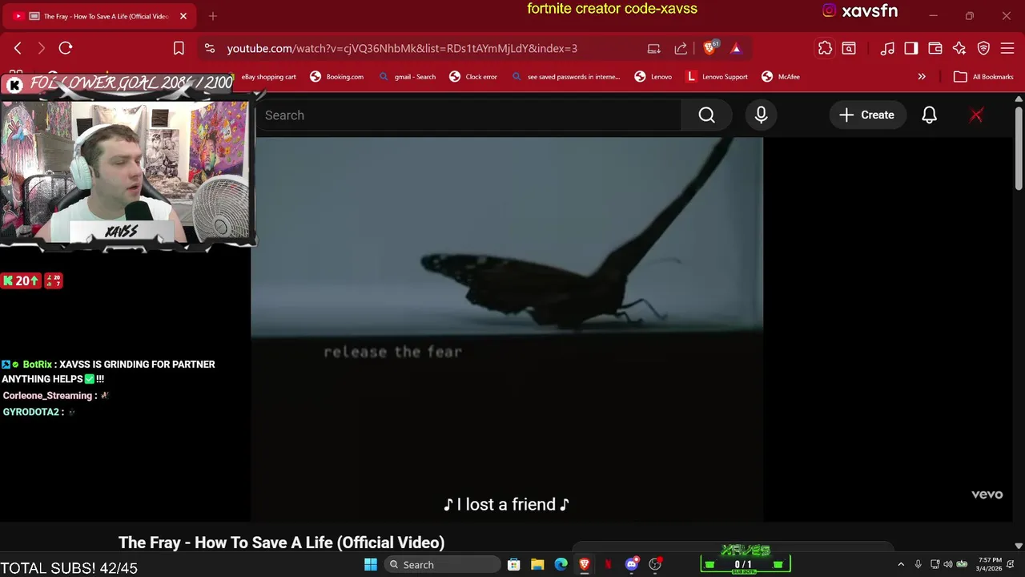Image resolution: width=1025 pixels, height=577 pixels.
Task: Click the BotRix chat message
Action: pos(108,372)
